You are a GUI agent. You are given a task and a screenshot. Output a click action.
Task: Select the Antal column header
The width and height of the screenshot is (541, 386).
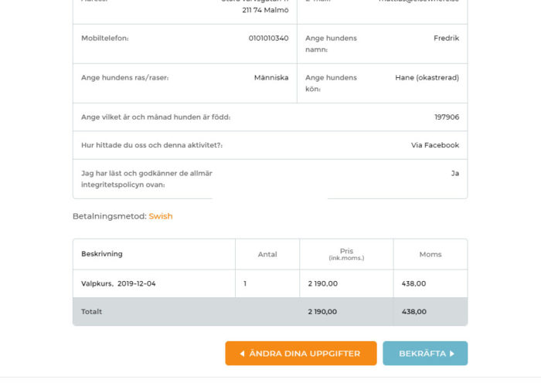267,254
